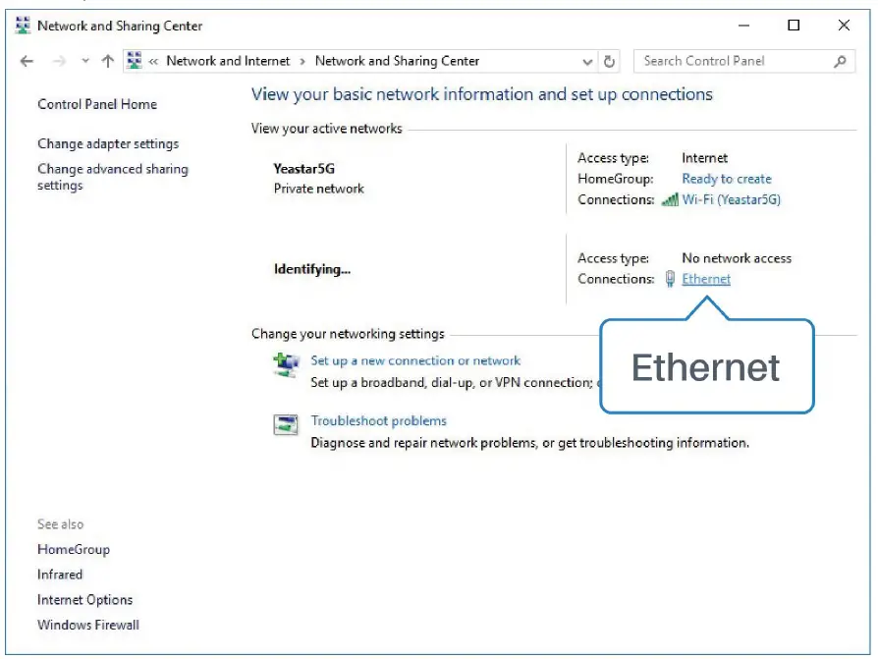Refresh the Network and Sharing Center page

coord(609,61)
